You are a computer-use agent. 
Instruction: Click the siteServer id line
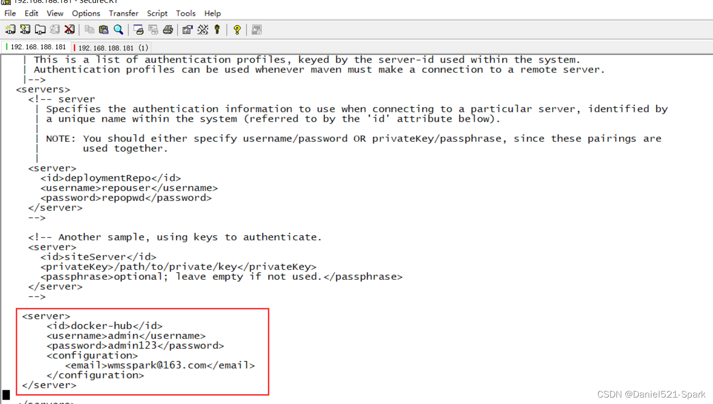pos(98,257)
